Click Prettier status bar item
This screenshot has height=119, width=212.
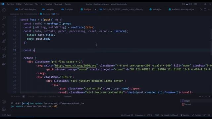pyautogui.click(x=196, y=115)
